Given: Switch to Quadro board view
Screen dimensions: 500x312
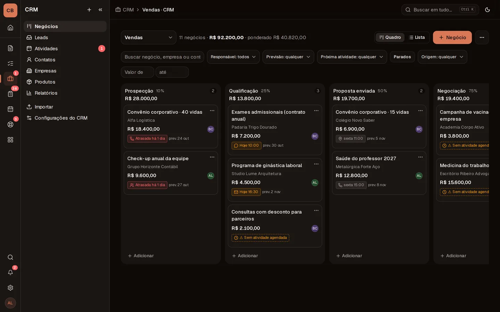Looking at the screenshot, I should [390, 37].
